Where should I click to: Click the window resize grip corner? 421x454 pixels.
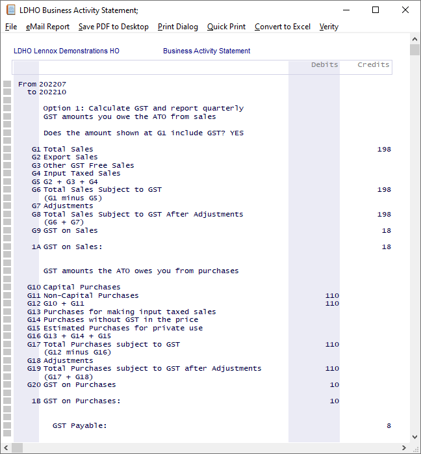click(x=416, y=449)
